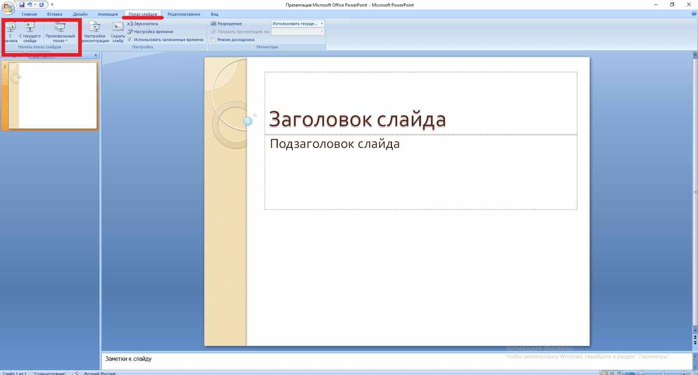Switch to the Вид ribbon tab
This screenshot has width=698, height=375.
214,14
